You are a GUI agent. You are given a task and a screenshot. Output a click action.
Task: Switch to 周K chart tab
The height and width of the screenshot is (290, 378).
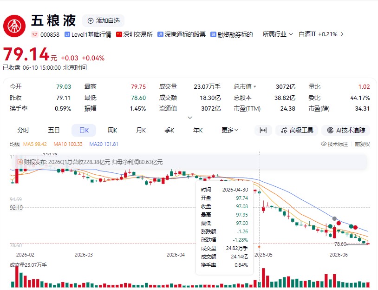click(112, 130)
